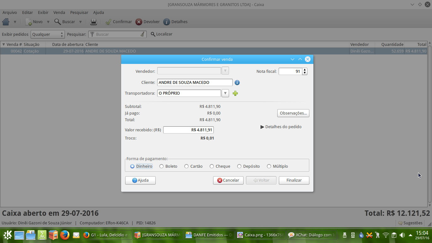Click the Confirmar checkmark toolbar item

119,22
